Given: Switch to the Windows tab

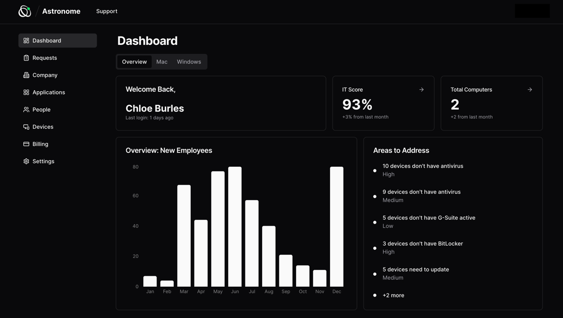Looking at the screenshot, I should coord(189,62).
